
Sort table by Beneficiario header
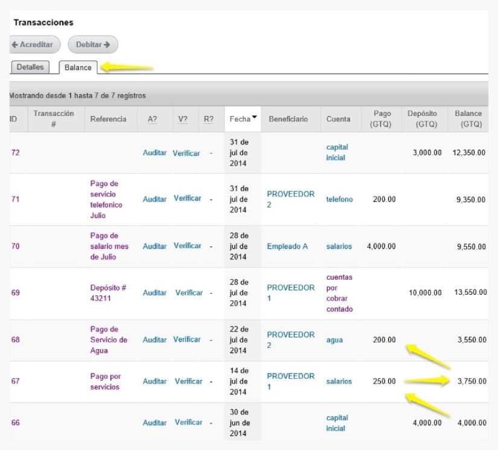[x=288, y=119]
